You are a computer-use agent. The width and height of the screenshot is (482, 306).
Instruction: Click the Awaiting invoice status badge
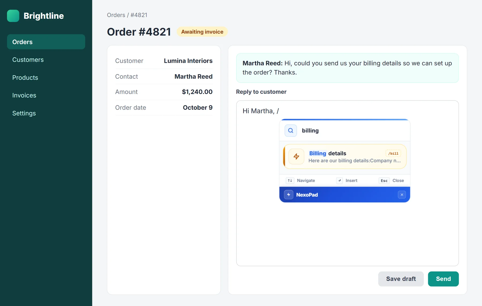click(202, 32)
